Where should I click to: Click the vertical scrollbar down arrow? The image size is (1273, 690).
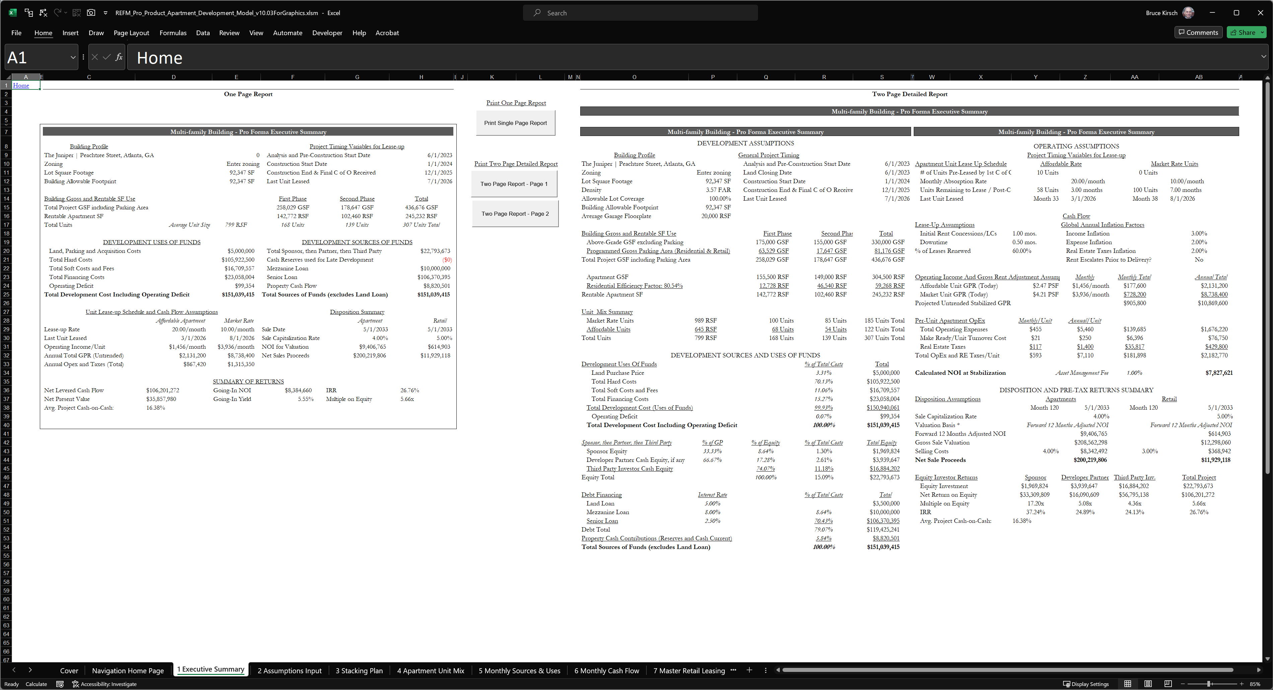(1267, 659)
